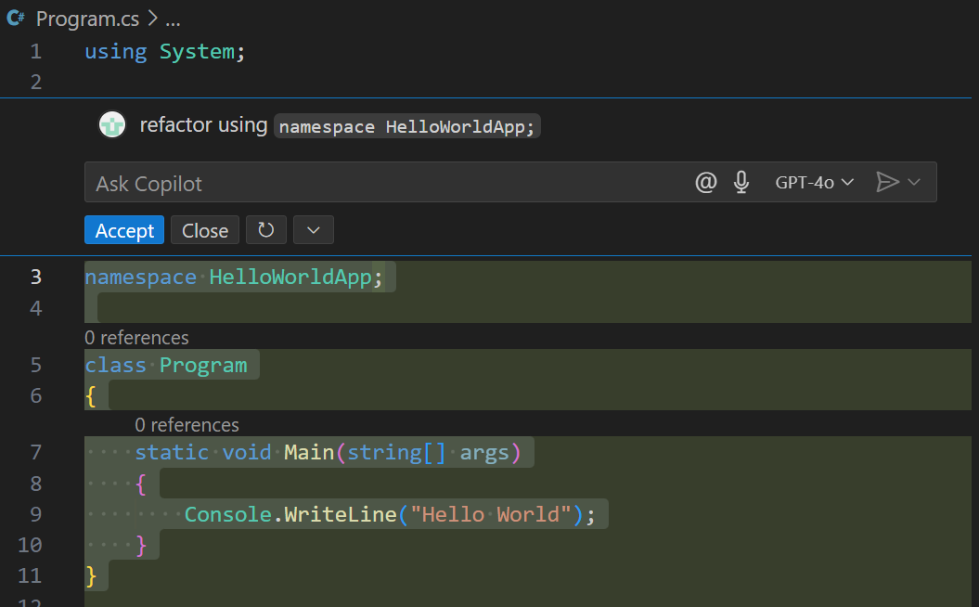Click 'refactor using' prompt text
The image size is (979, 607).
(203, 125)
